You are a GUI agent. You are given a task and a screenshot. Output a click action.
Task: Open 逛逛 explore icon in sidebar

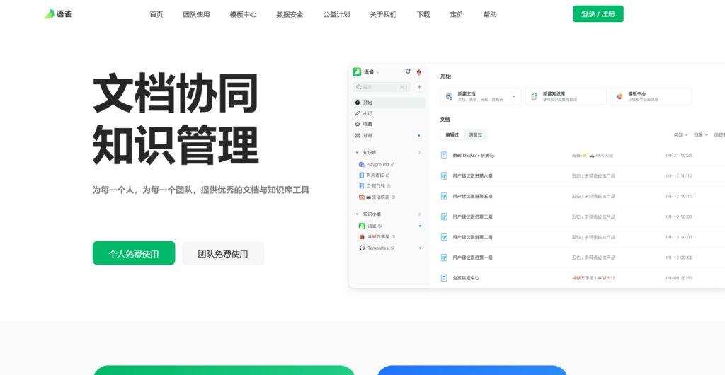coord(358,135)
